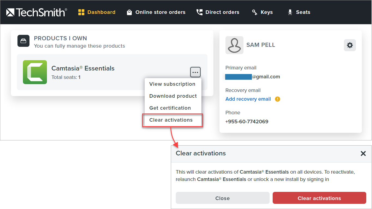Viewport: 372px width, 209px height.
Task: Open the Camtasia three-dot options menu
Action: (x=195, y=72)
